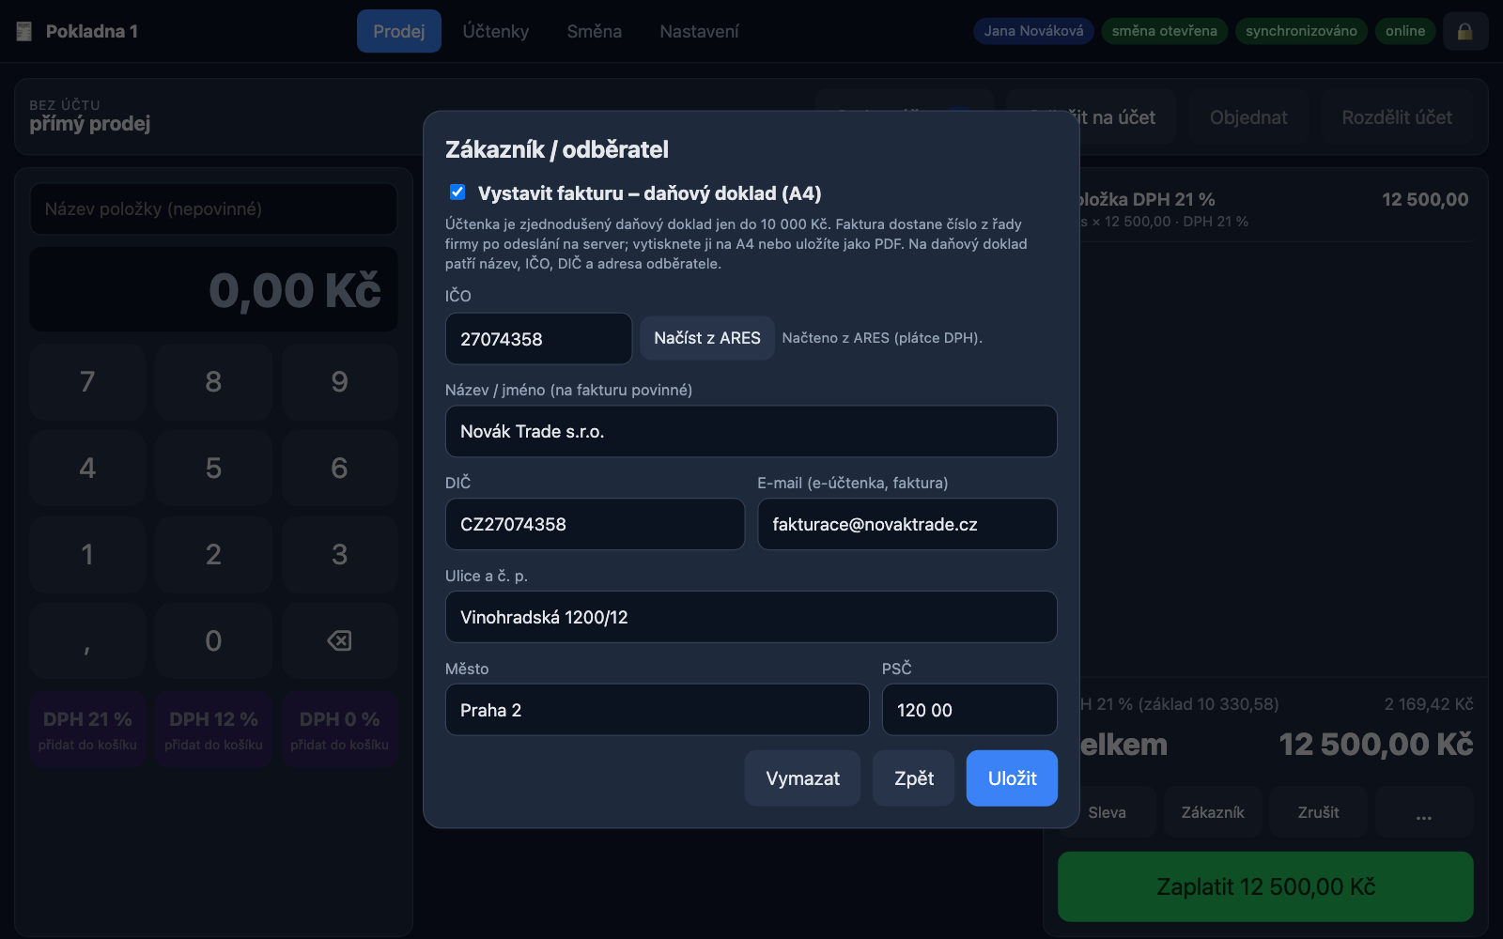
Task: Click the synchronizováno status badge
Action: pos(1301,31)
